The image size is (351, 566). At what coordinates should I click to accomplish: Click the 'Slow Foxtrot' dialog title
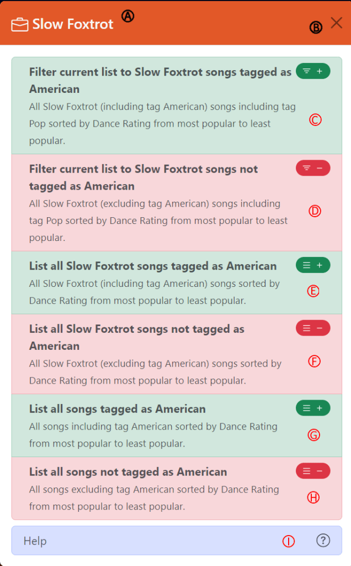73,24
